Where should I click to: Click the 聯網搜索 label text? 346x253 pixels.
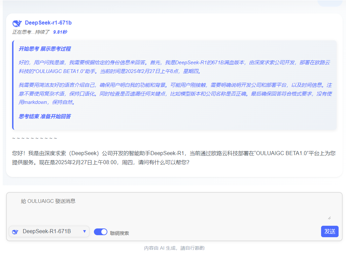119,233
